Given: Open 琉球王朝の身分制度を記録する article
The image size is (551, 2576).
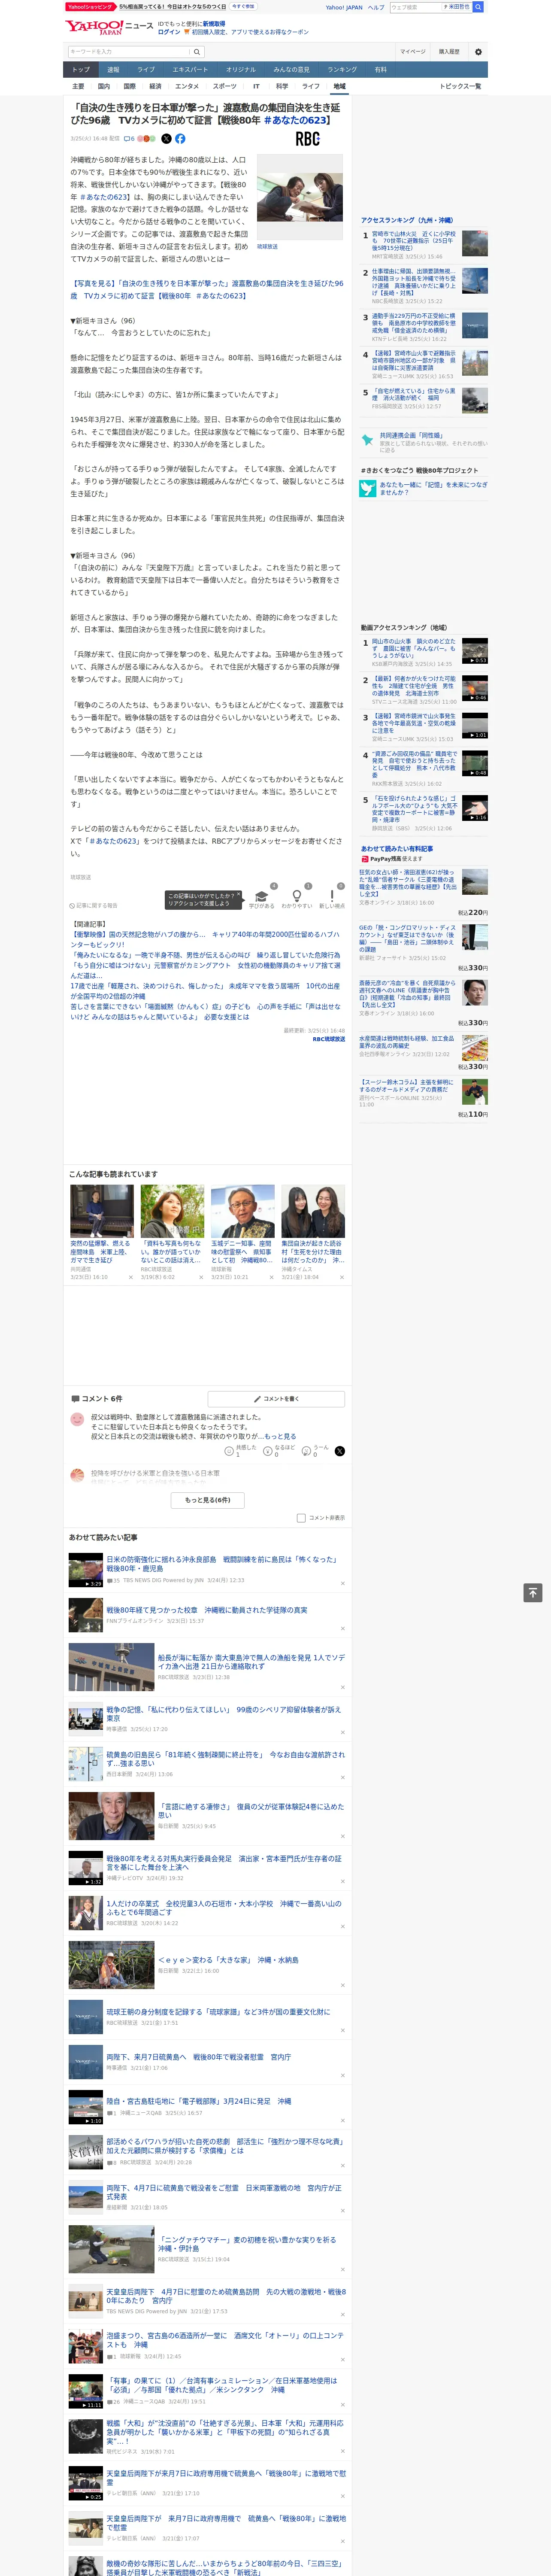Looking at the screenshot, I should click(218, 2011).
